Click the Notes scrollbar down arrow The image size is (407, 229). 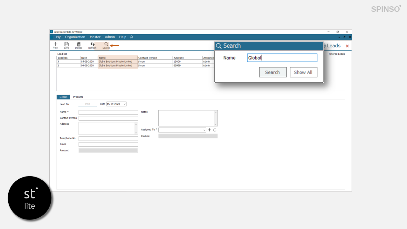click(216, 124)
